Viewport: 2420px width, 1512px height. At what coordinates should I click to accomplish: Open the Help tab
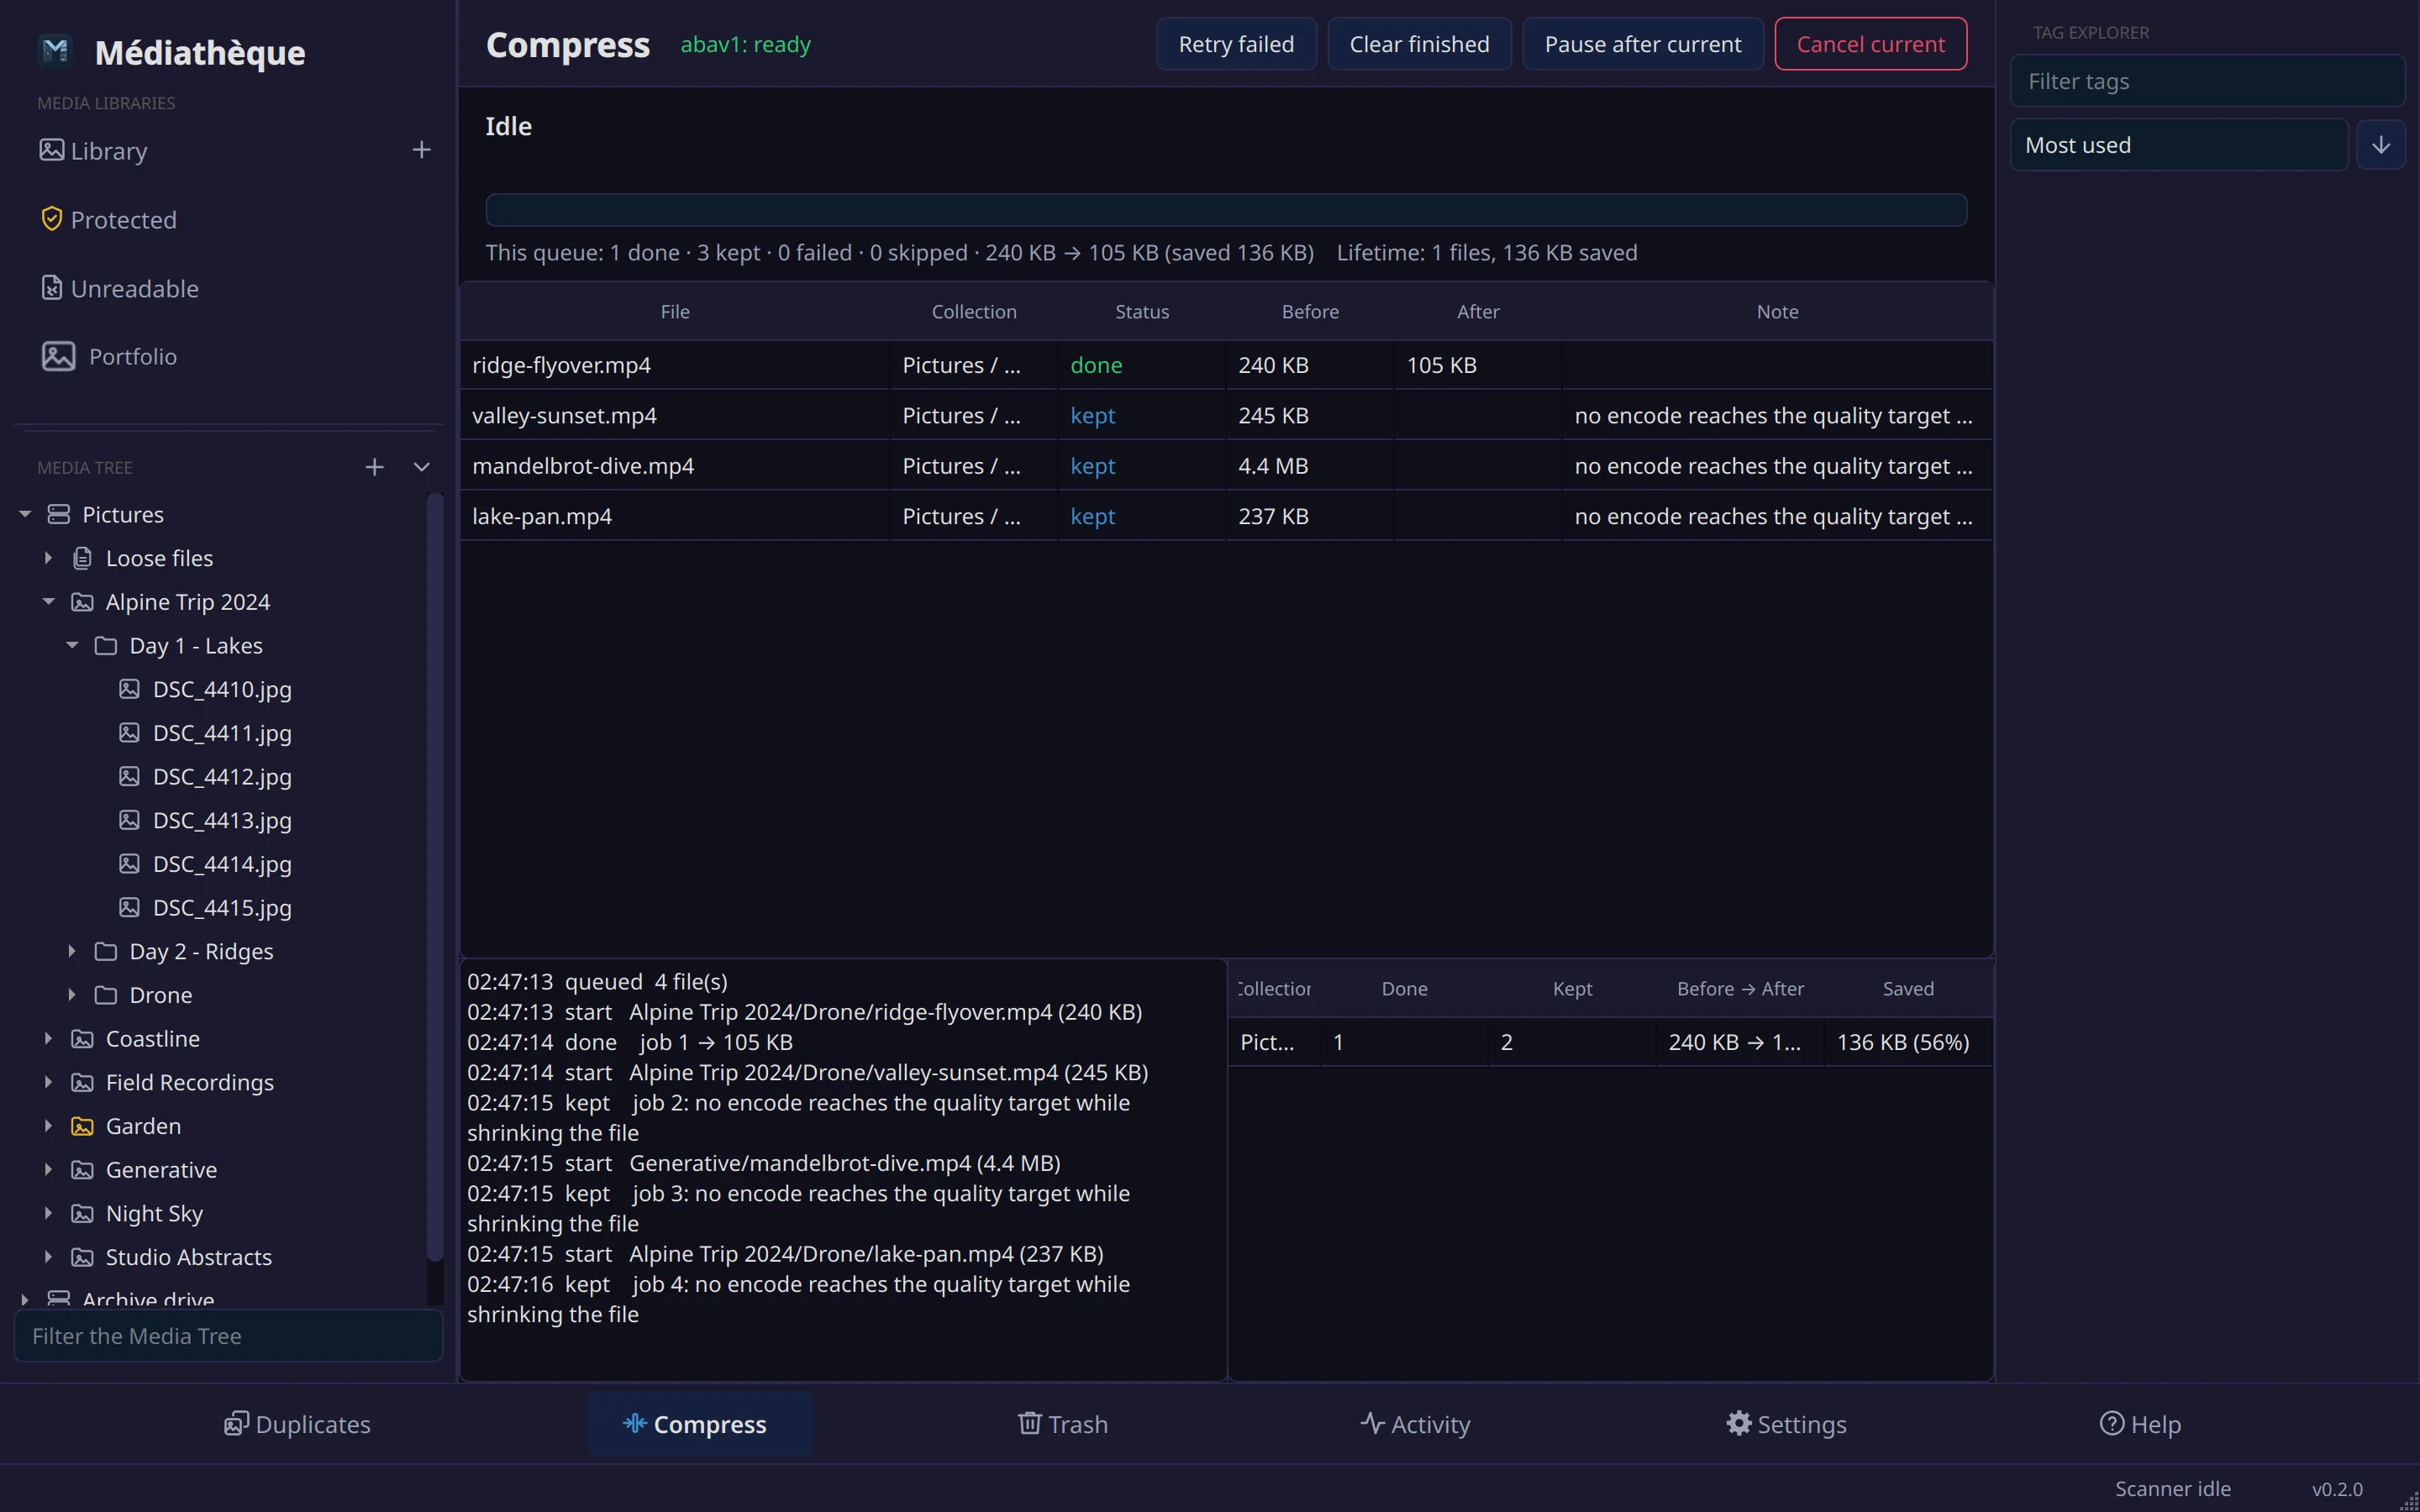click(2140, 1424)
